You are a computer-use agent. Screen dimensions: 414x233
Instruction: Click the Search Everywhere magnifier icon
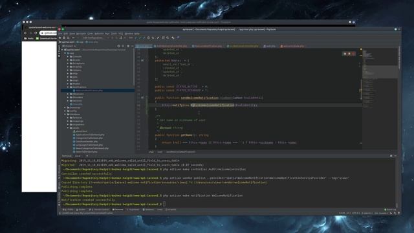click(x=168, y=38)
